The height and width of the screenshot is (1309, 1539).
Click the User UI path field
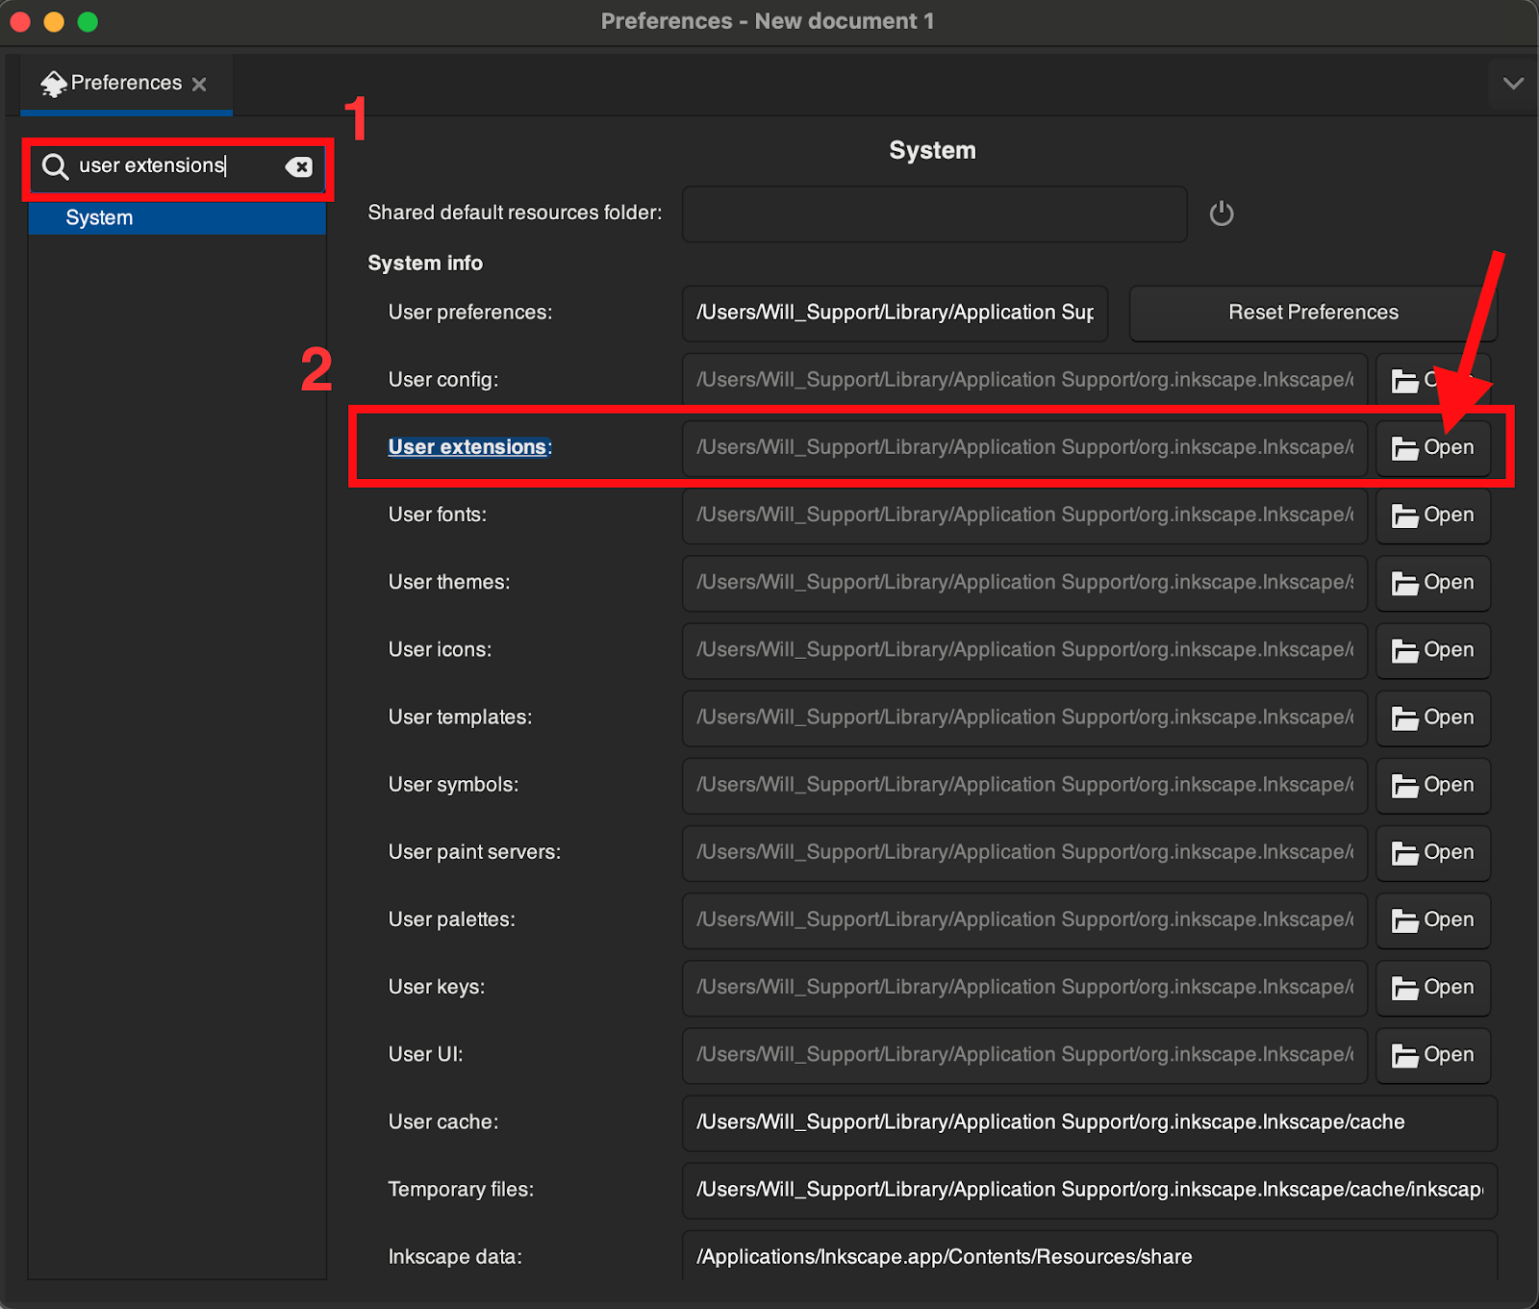[1025, 1055]
